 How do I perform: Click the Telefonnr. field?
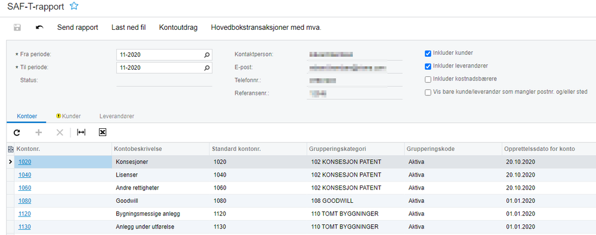[x=354, y=81]
